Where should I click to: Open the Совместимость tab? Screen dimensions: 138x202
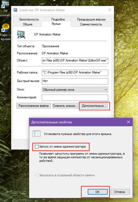[91, 24]
